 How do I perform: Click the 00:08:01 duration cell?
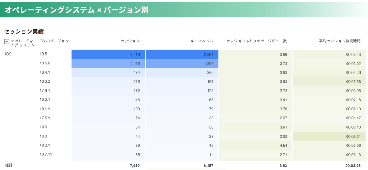[329, 136]
